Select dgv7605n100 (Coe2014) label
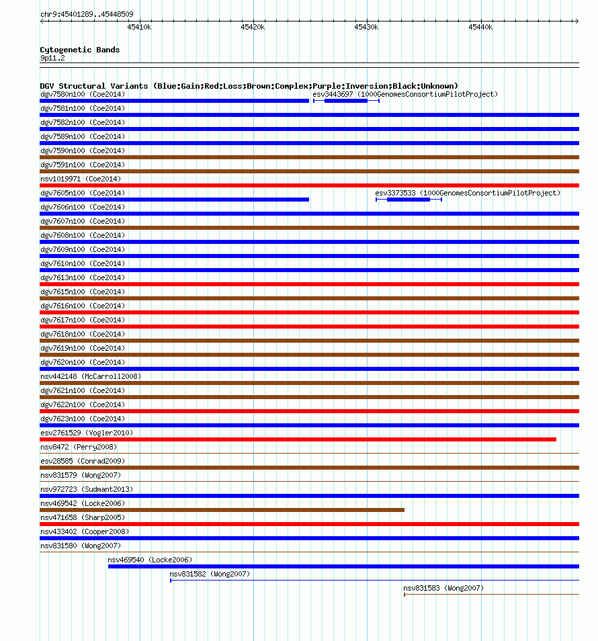Screen dimensions: 598x641 pyautogui.click(x=83, y=193)
